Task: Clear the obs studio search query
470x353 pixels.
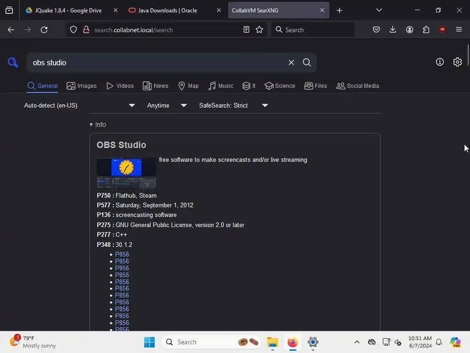Action: 291,63
